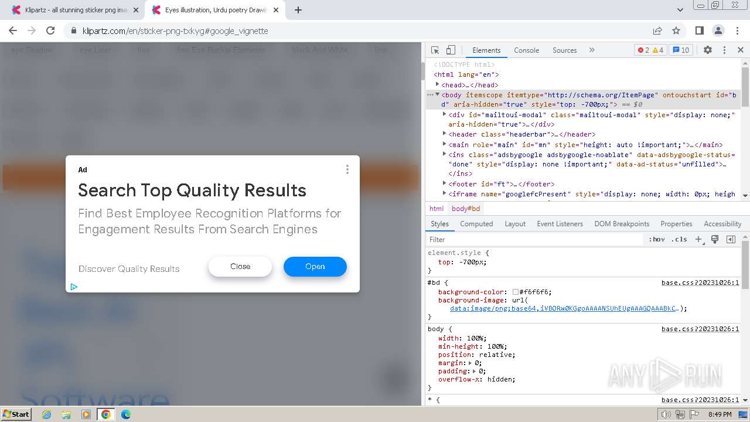Reload the page

pos(50,30)
